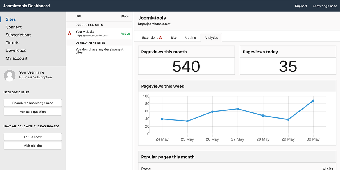
Task: Click the State column header
Action: pyautogui.click(x=125, y=16)
